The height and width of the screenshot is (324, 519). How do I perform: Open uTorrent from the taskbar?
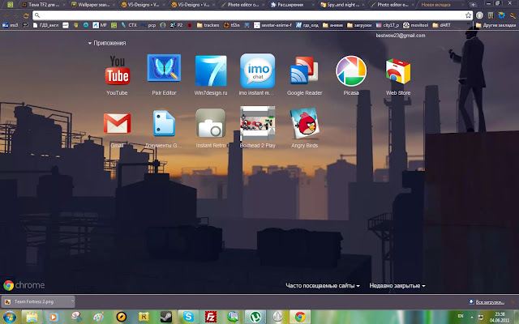[x=255, y=317]
